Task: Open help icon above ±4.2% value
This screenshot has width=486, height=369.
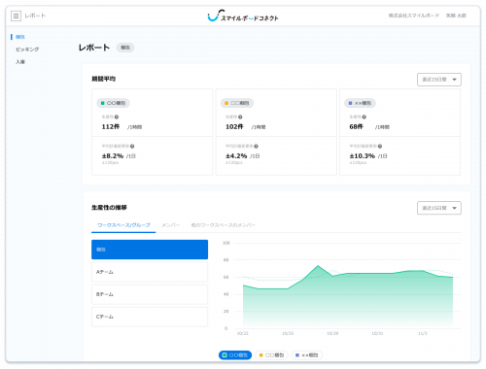Action: pos(256,147)
